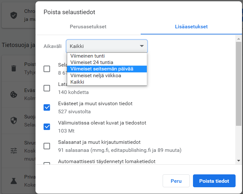This screenshot has width=243, height=194.
Task: Click the trash can icon in the sidebar
Action: click(14, 68)
